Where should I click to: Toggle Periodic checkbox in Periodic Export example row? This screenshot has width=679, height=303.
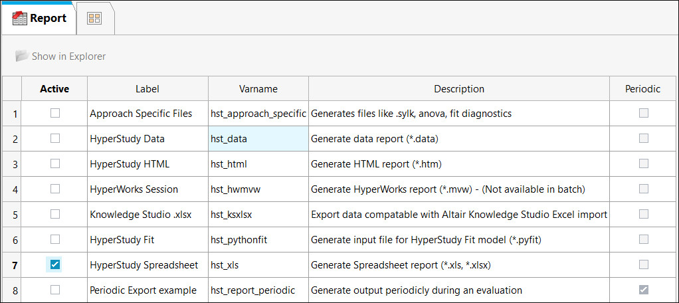coord(644,290)
